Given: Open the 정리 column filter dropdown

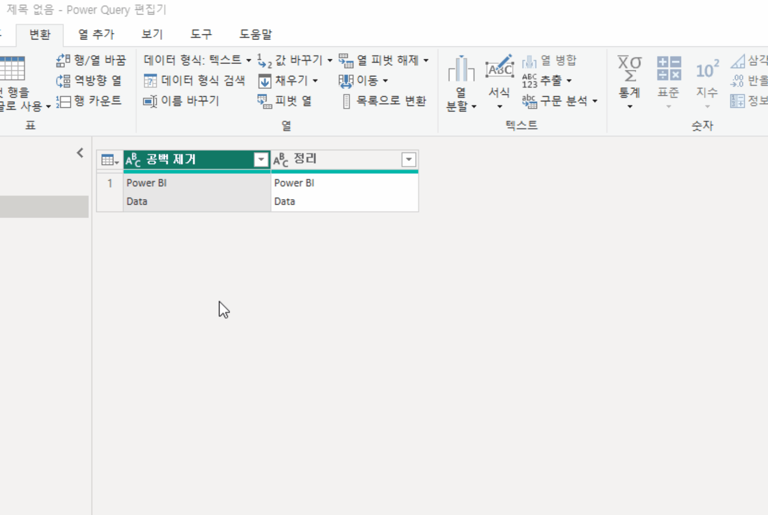Looking at the screenshot, I should [409, 160].
